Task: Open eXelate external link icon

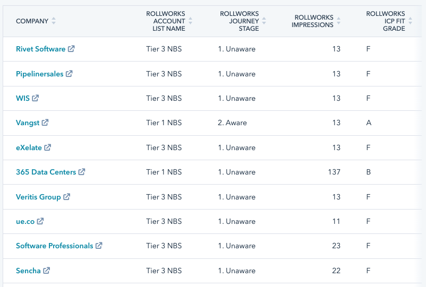Action: 48,147
